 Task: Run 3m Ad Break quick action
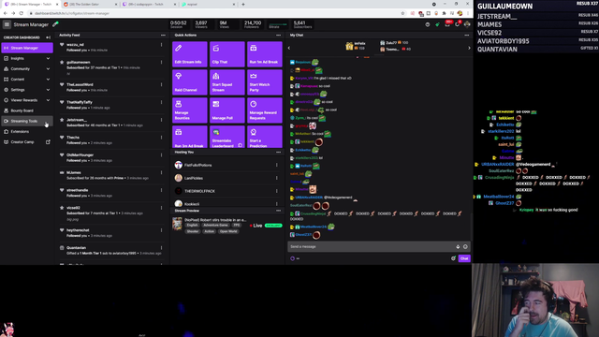(189, 137)
